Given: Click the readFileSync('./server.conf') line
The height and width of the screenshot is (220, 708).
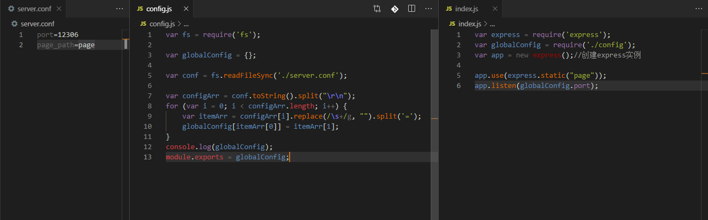Looking at the screenshot, I should (256, 76).
